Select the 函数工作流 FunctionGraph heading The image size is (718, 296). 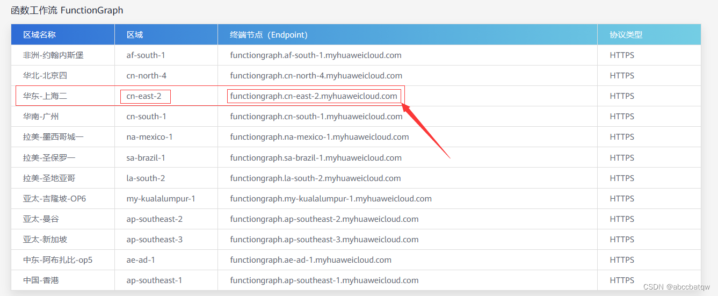(67, 10)
